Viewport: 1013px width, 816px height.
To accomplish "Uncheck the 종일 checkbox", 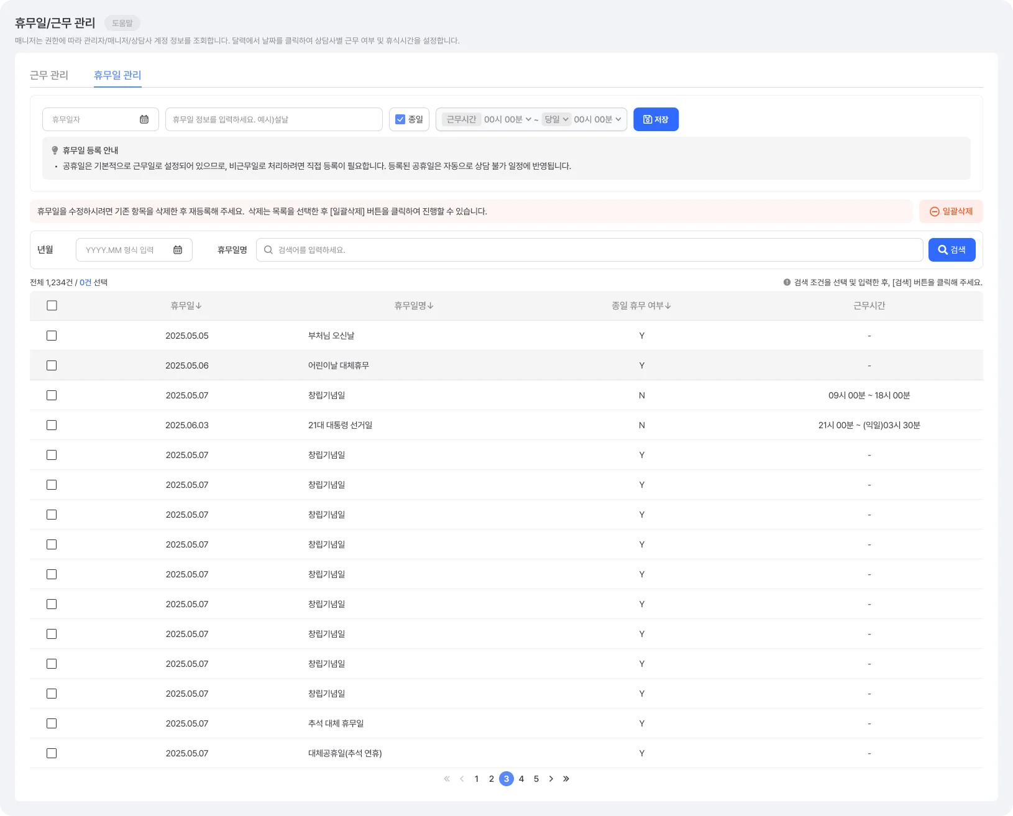I will pos(400,119).
